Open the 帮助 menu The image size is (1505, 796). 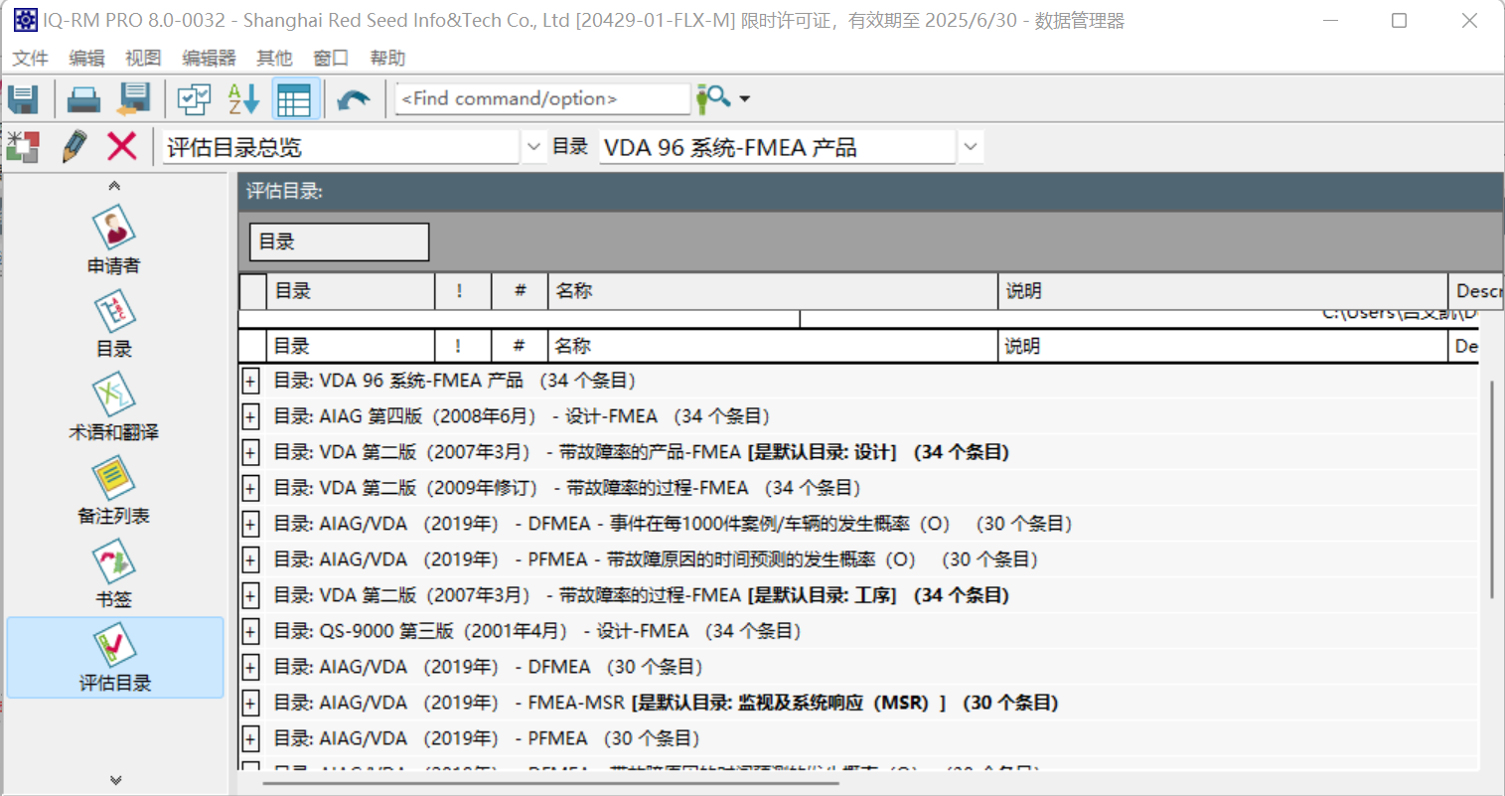click(x=387, y=58)
